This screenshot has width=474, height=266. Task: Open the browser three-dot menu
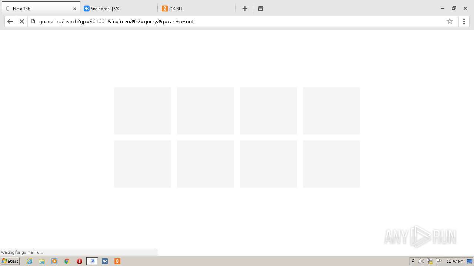tap(464, 21)
